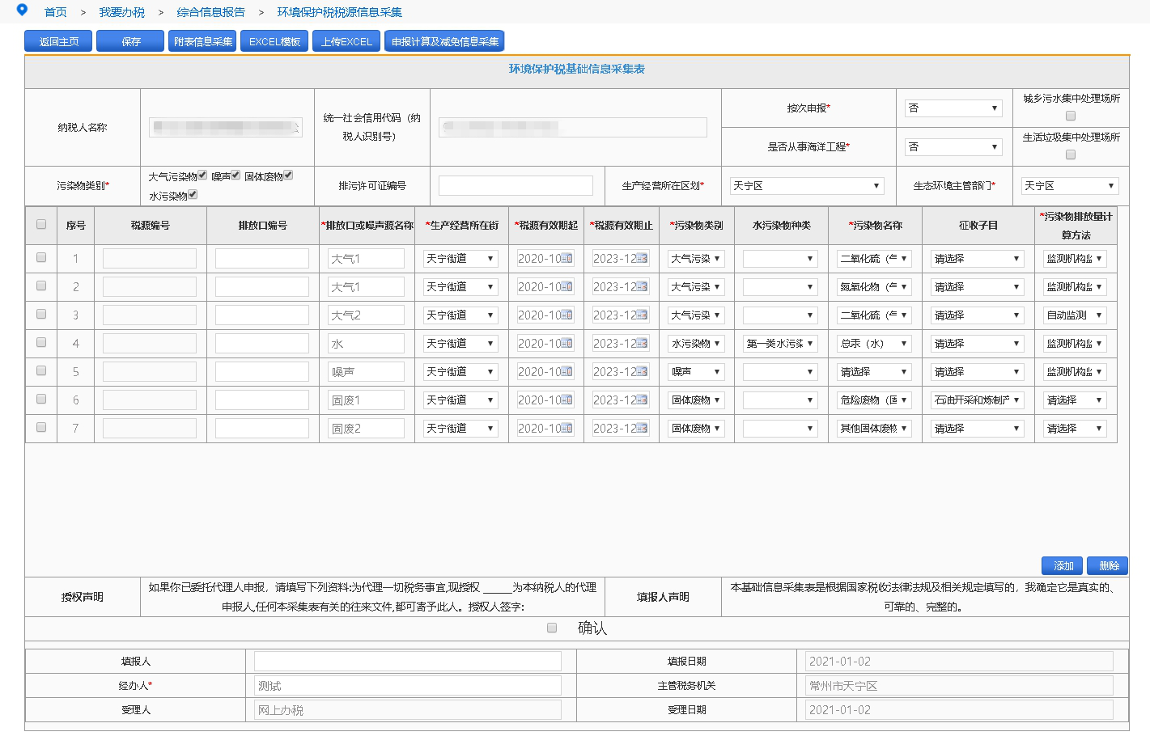The height and width of the screenshot is (736, 1150).
Task: Click the 添加 button to add row
Action: tap(1063, 565)
